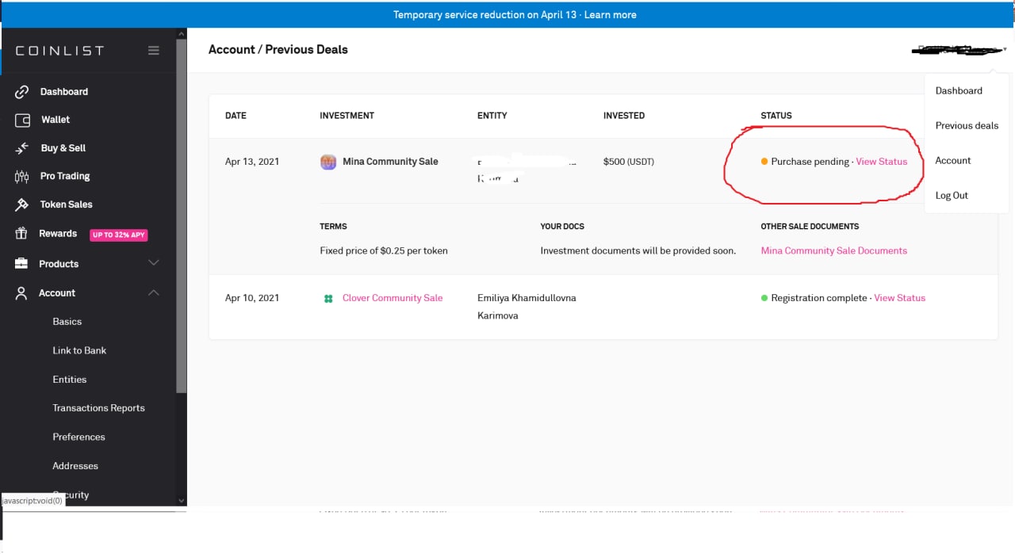
Task: Click Fixed price of $0.25 per token
Action: click(x=384, y=250)
